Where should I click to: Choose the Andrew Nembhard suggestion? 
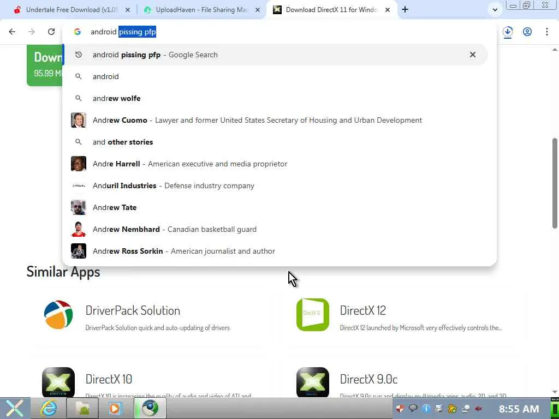coord(275,229)
